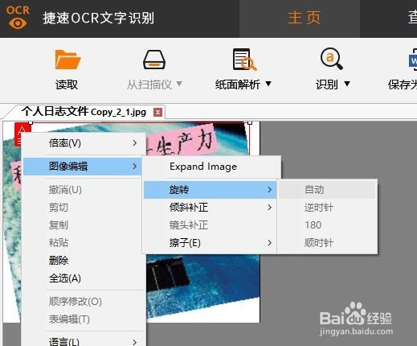Expand the 擦子(E) submenu

211,243
